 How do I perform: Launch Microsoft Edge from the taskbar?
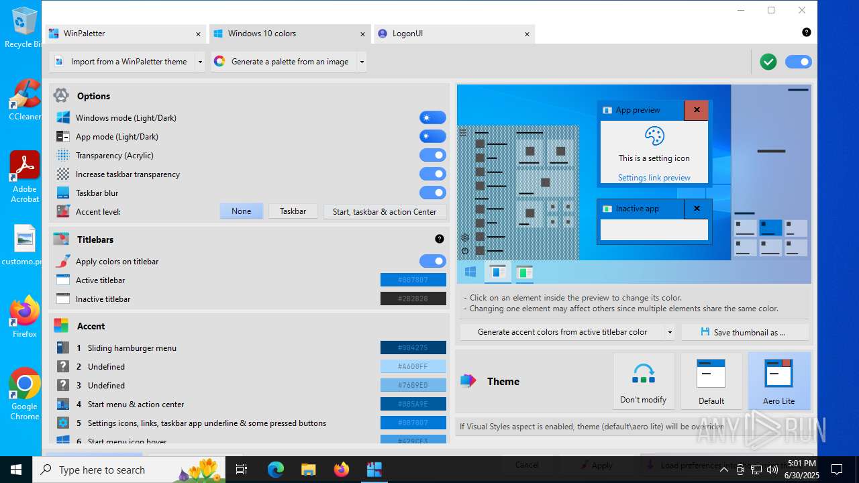click(276, 470)
